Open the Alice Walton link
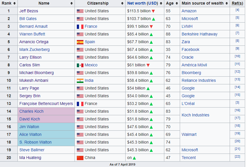The width and height of the screenshot is (246, 167). (x=30, y=134)
